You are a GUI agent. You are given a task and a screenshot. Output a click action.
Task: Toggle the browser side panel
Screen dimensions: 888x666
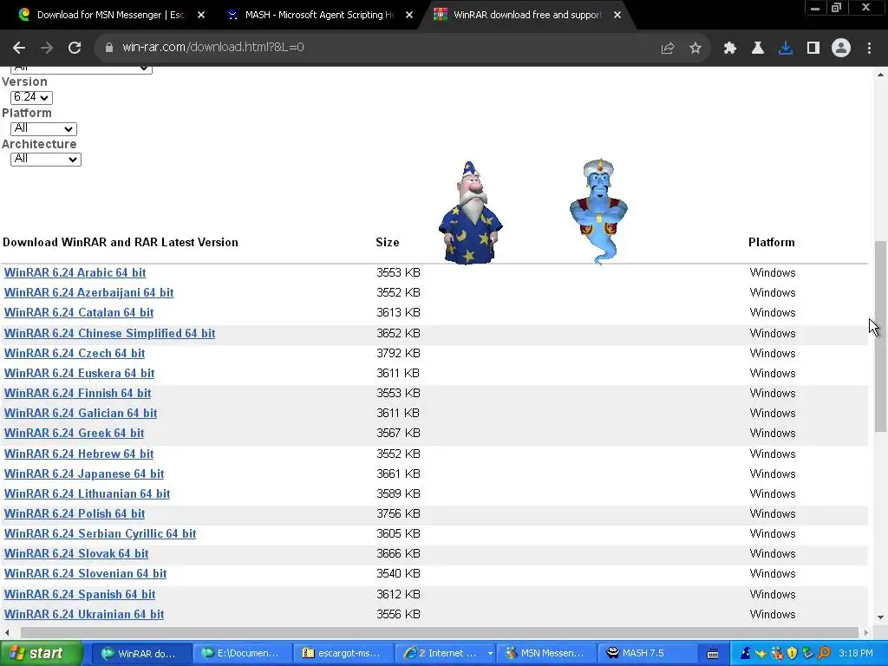(x=813, y=49)
